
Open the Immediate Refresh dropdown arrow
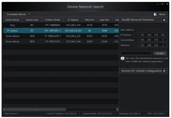pos(29,14)
